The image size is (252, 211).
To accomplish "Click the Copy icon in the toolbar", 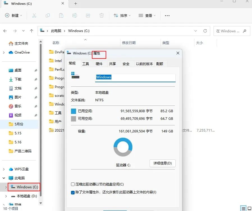I will 48,15.
